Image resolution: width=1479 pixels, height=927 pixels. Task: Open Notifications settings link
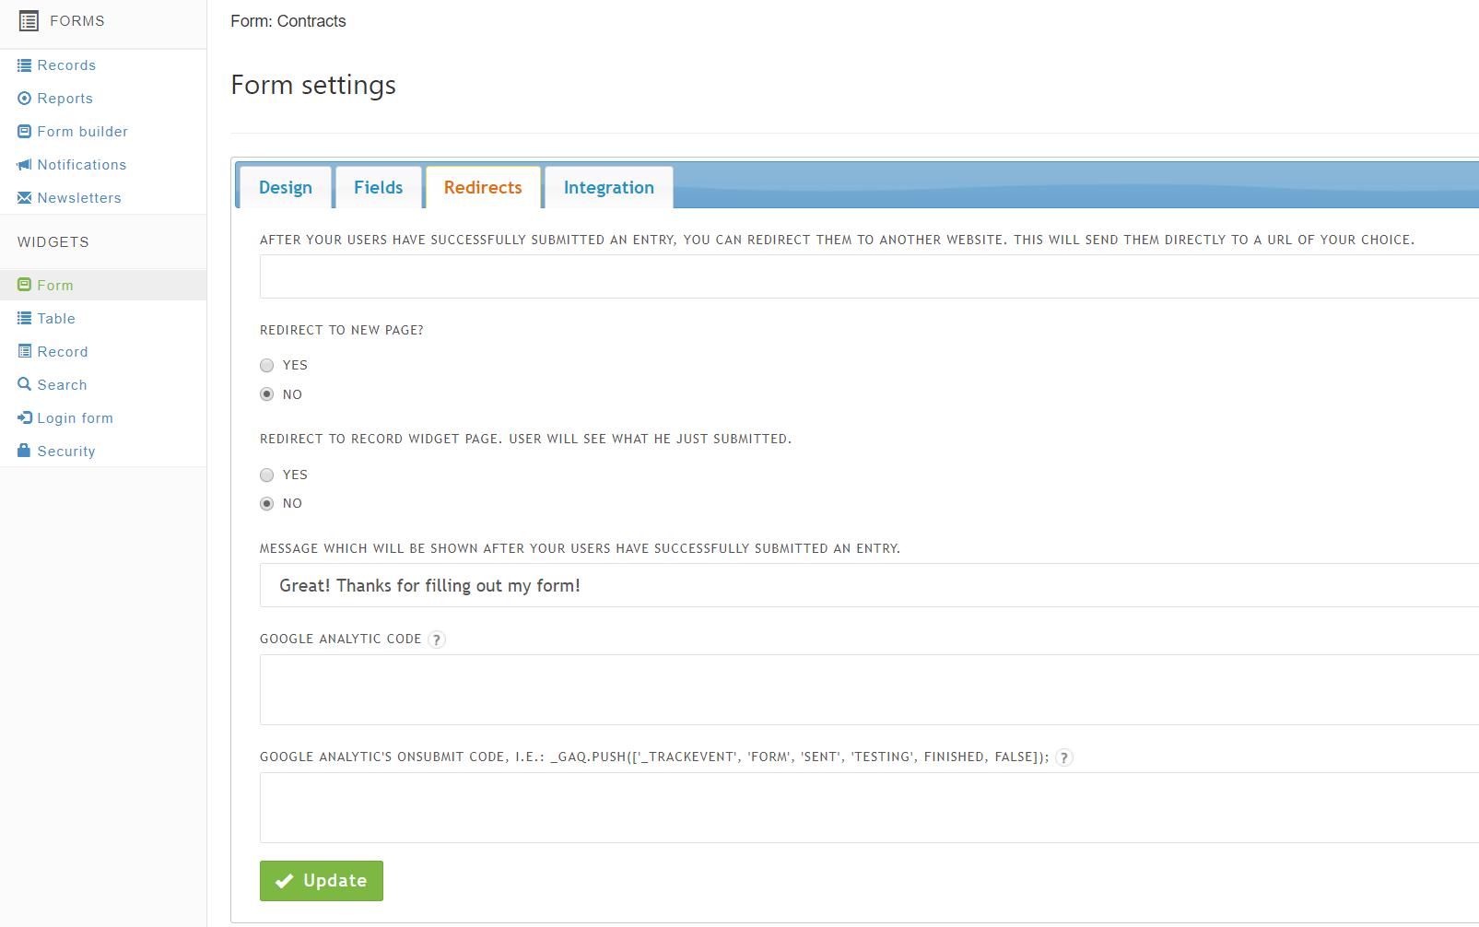(82, 165)
